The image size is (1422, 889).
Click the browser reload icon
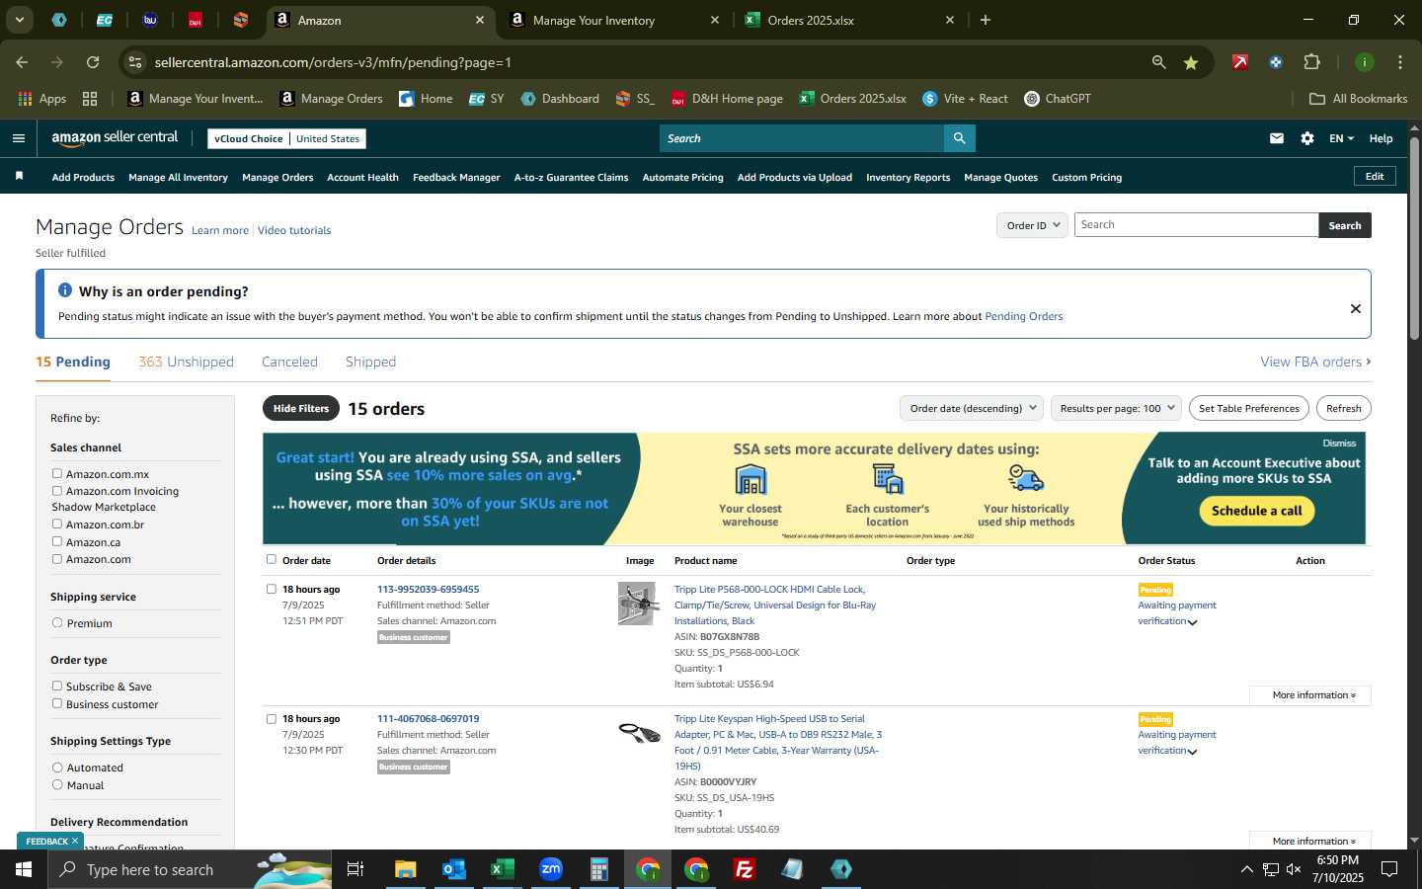[93, 62]
